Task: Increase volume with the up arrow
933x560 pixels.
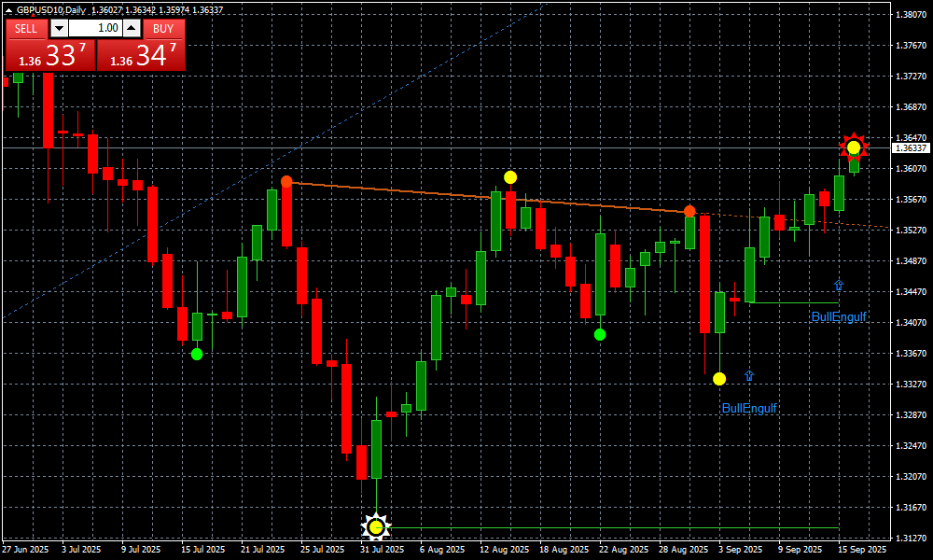Action: tap(133, 28)
